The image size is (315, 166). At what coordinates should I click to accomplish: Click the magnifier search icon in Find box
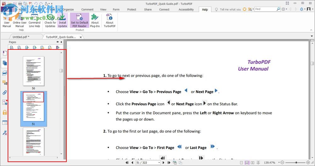click(278, 9)
